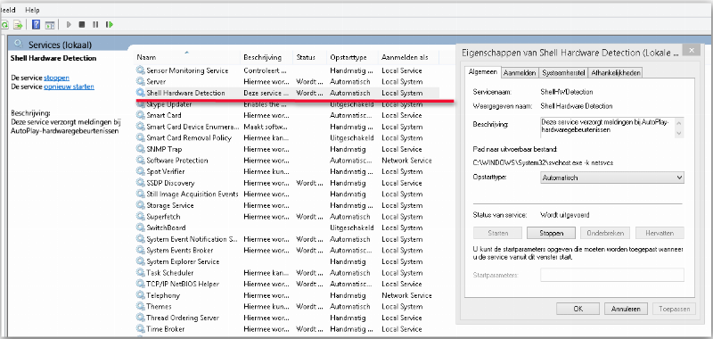Screen dimensions: 713x339
Task: Select System Event Notification S... service
Action: [x=192, y=239]
